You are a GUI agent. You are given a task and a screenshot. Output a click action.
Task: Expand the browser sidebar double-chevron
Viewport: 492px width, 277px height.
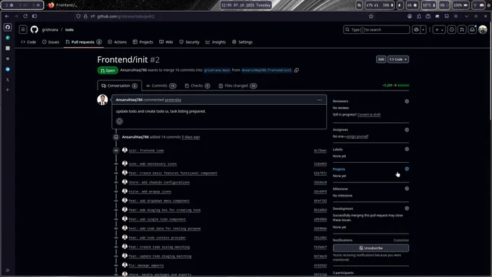click(7, 270)
